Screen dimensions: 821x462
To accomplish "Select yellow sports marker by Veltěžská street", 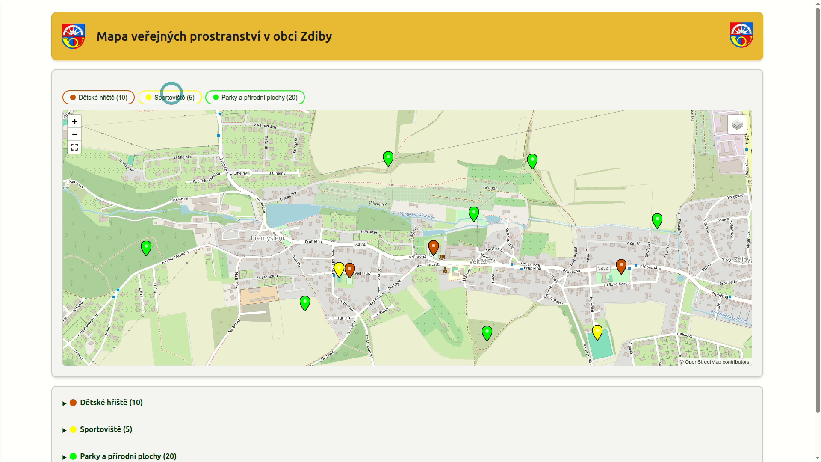I will pyautogui.click(x=339, y=269).
